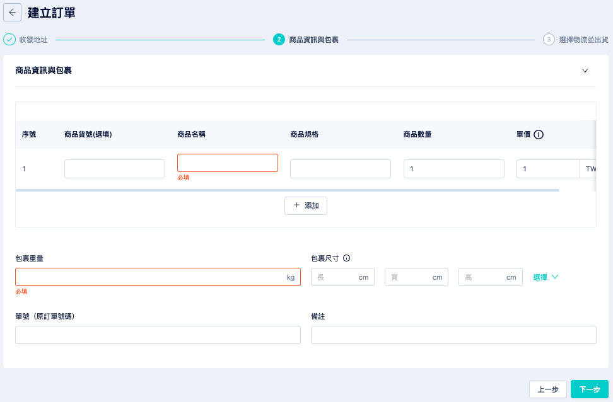Image resolution: width=613 pixels, height=402 pixels.
Task: Focus the required 商品名稱 input field
Action: (228, 163)
